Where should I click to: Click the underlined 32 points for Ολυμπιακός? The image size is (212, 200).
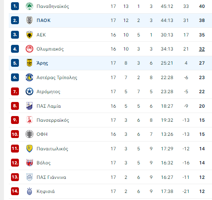click(x=202, y=49)
